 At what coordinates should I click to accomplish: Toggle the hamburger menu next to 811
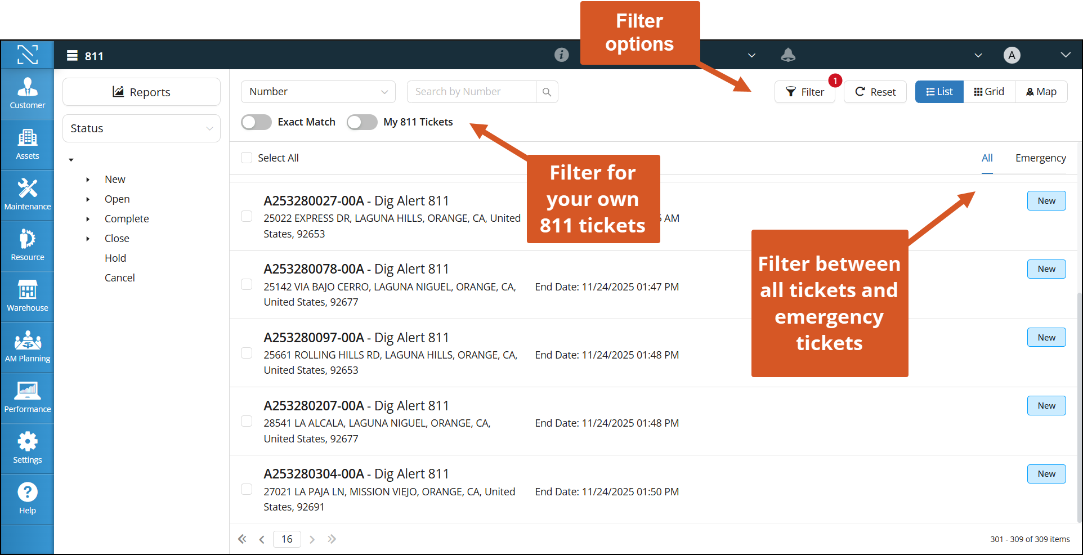[x=72, y=56]
